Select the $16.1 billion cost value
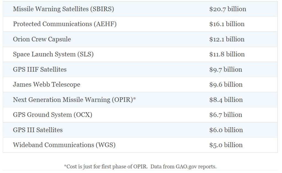The width and height of the screenshot is (282, 173). click(227, 24)
